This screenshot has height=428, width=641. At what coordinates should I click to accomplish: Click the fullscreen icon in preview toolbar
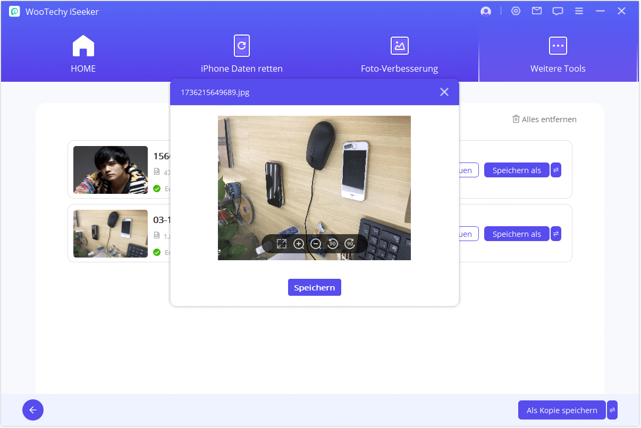(282, 244)
